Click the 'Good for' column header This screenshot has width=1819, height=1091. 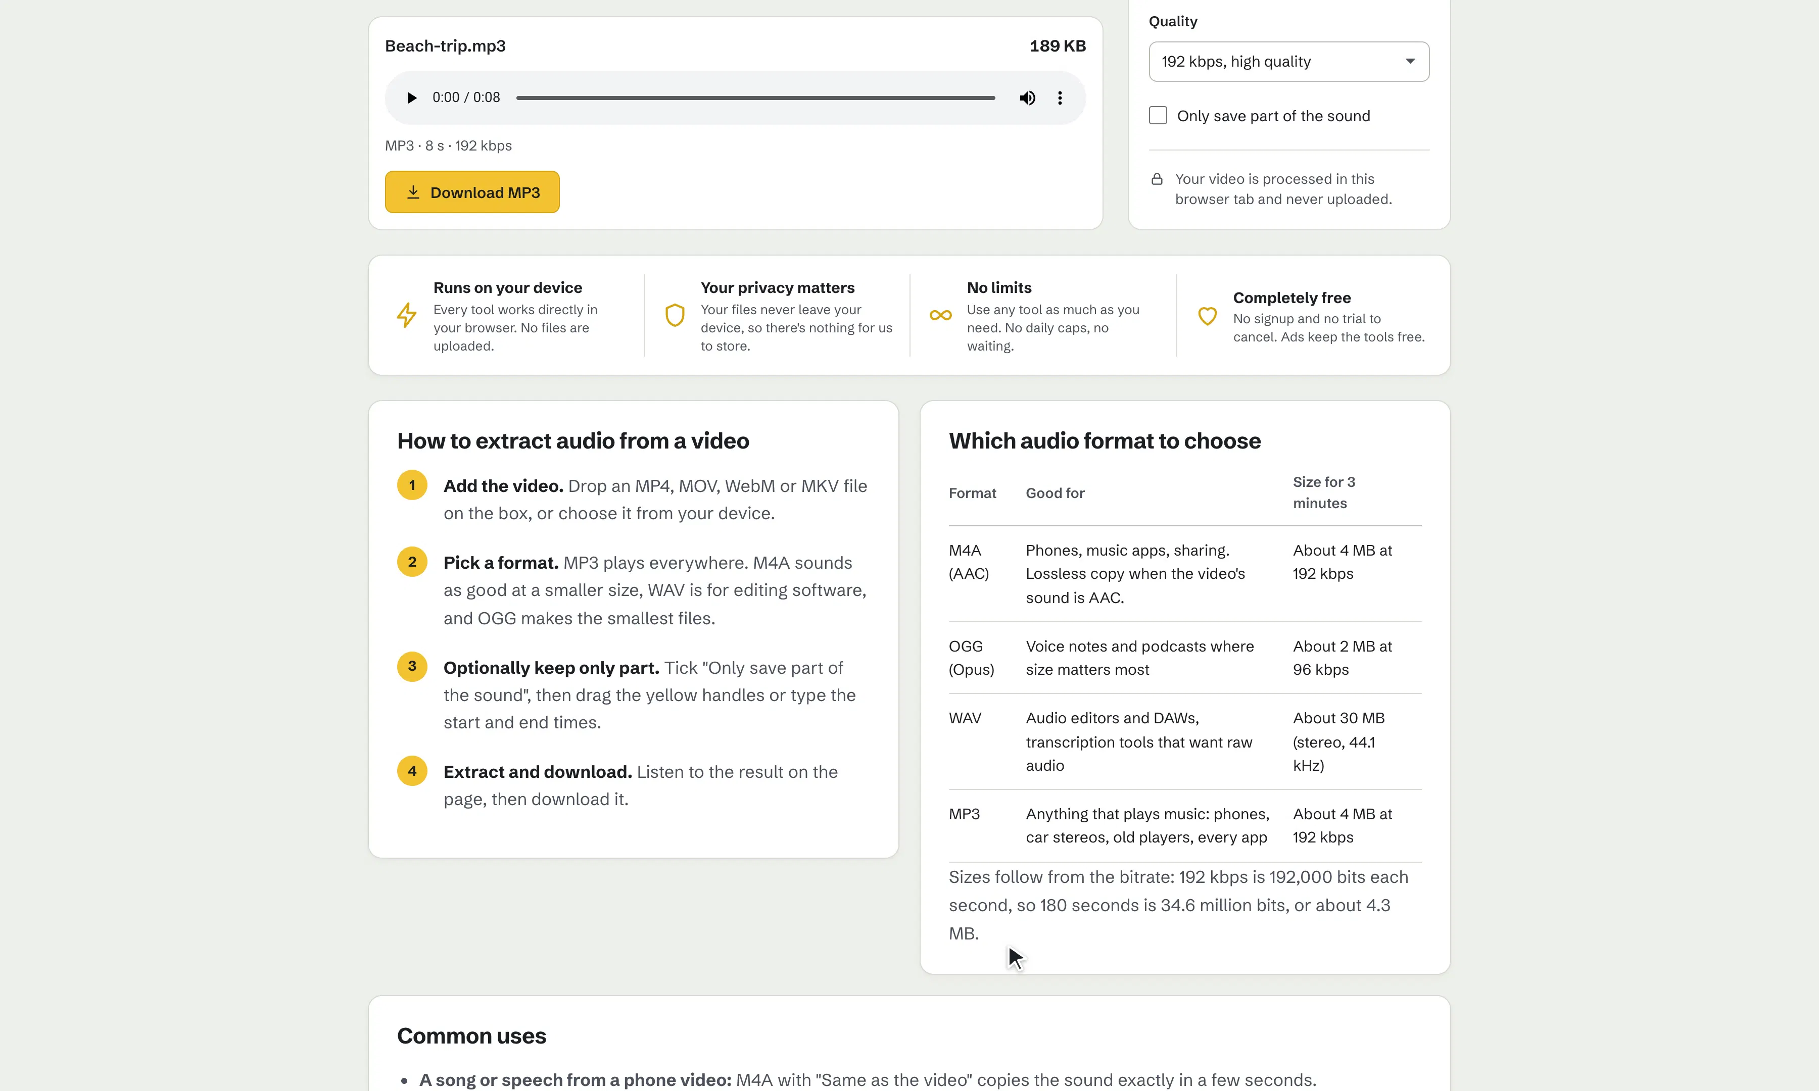pos(1055,493)
